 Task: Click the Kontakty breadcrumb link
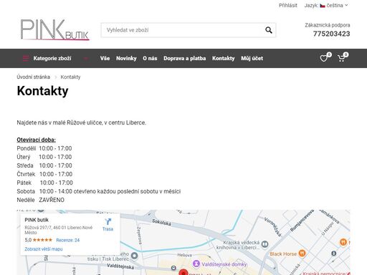point(70,77)
